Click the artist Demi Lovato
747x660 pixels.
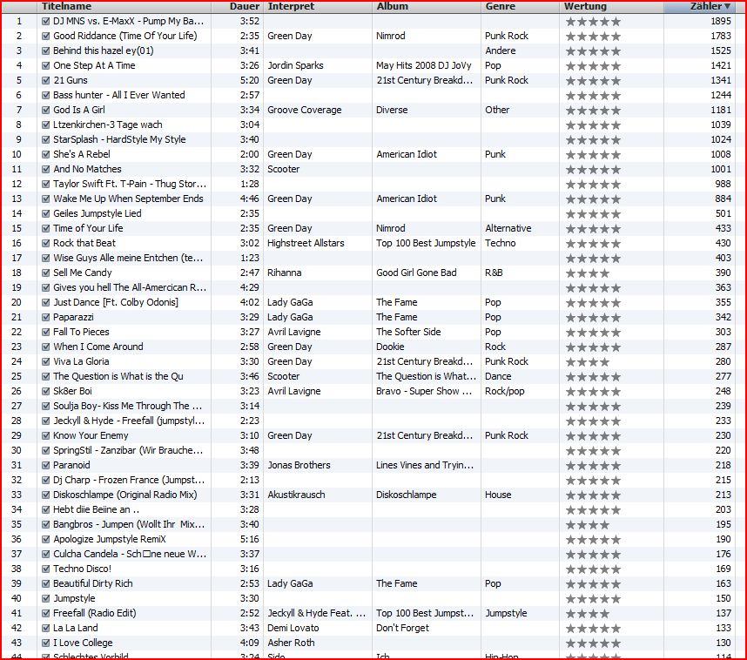tap(293, 628)
